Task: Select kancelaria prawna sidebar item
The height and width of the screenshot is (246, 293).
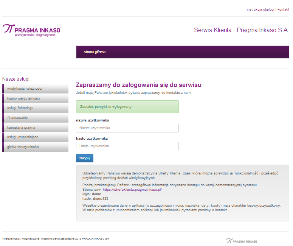Action: 35,128
